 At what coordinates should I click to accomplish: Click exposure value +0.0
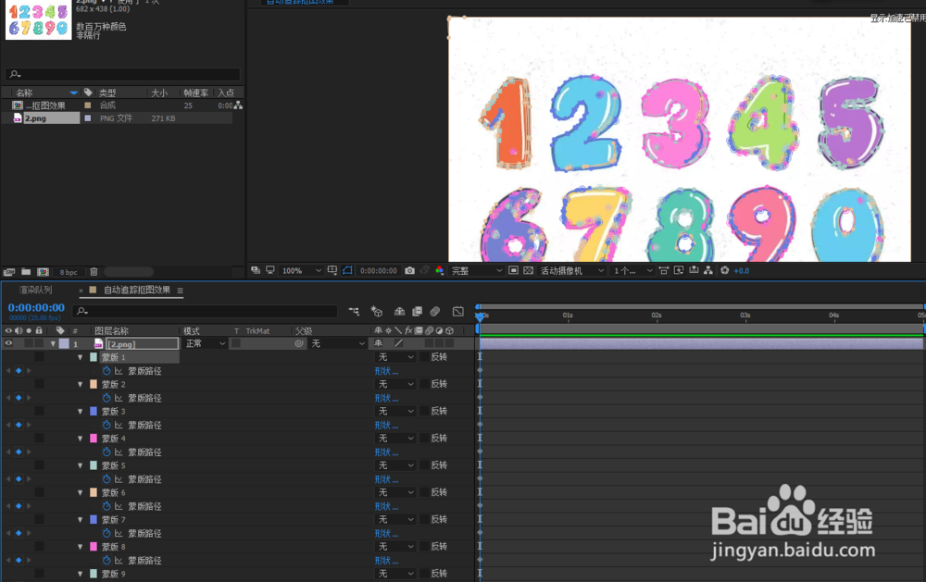pyautogui.click(x=741, y=271)
